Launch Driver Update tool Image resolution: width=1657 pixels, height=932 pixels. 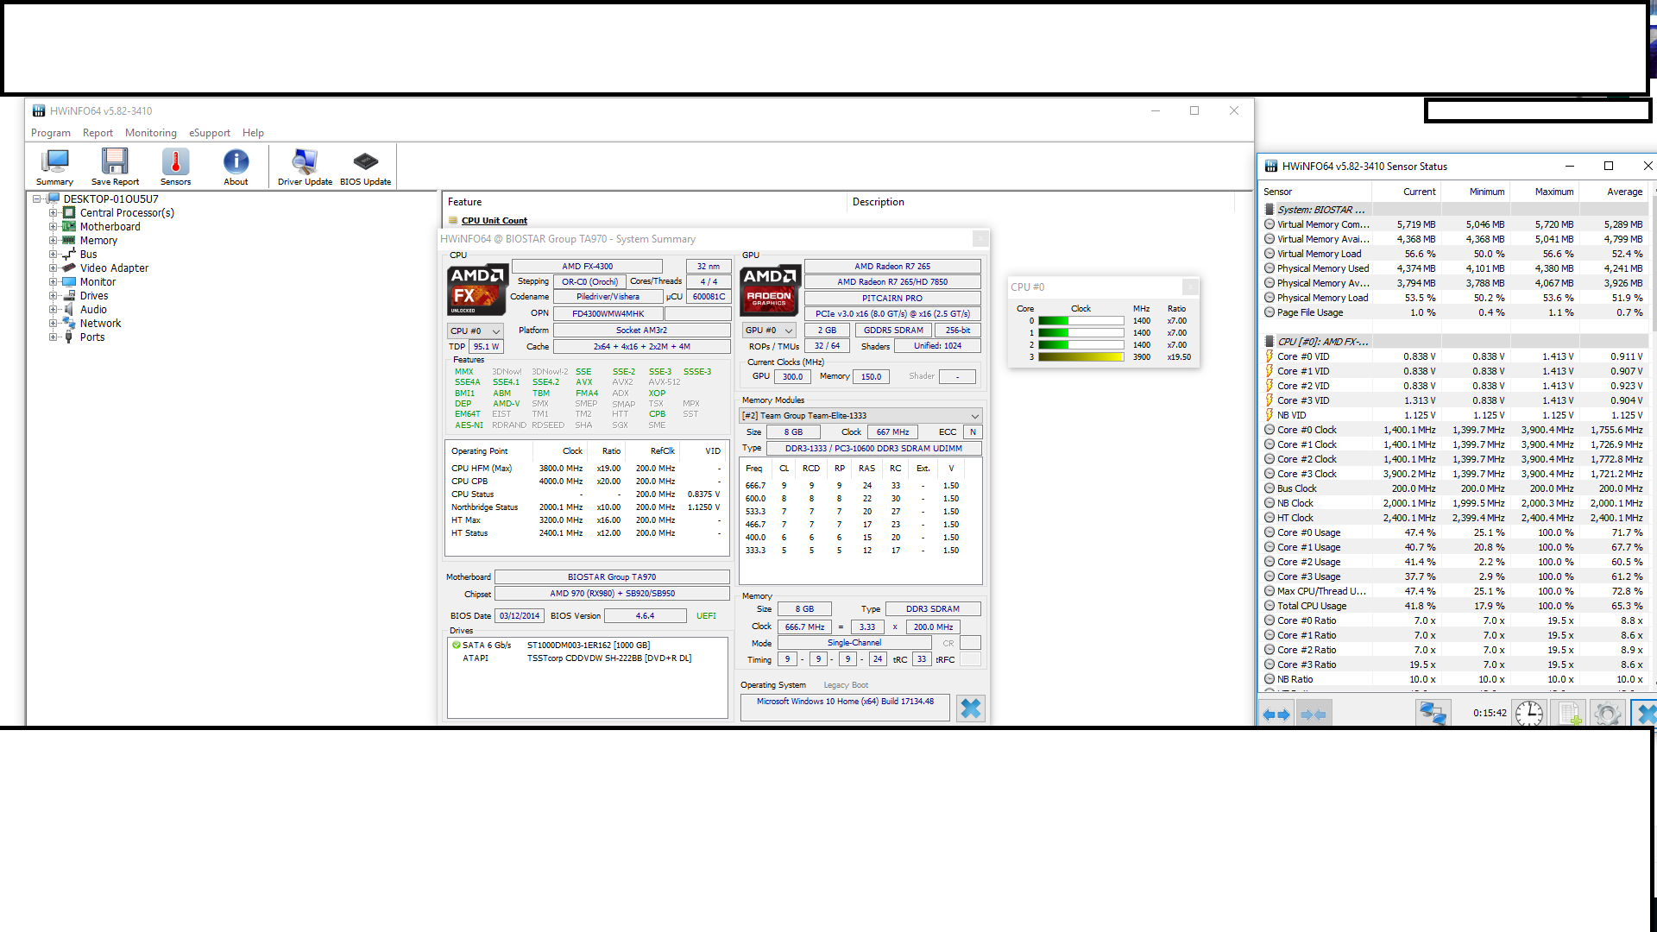pos(305,167)
